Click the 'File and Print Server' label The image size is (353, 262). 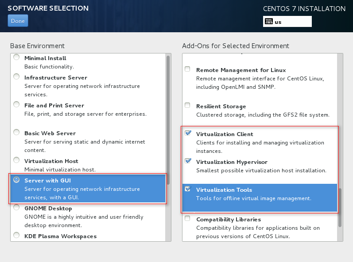[x=54, y=106]
